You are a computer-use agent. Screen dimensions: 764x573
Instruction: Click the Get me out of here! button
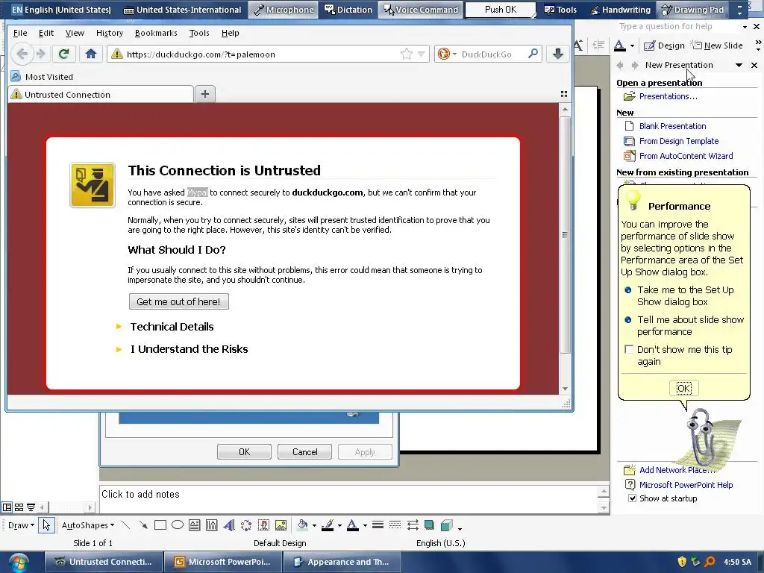[178, 301]
